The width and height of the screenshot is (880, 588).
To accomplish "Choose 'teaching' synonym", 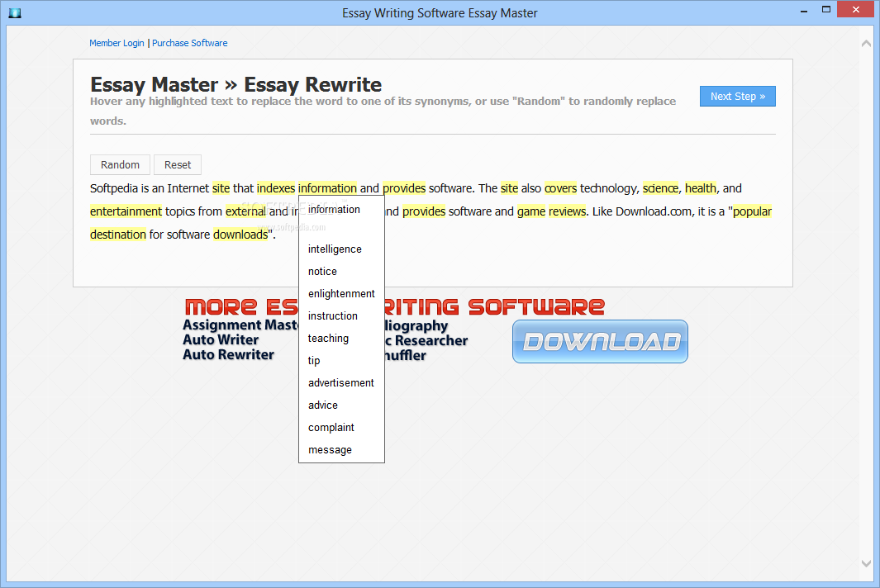I will point(328,339).
